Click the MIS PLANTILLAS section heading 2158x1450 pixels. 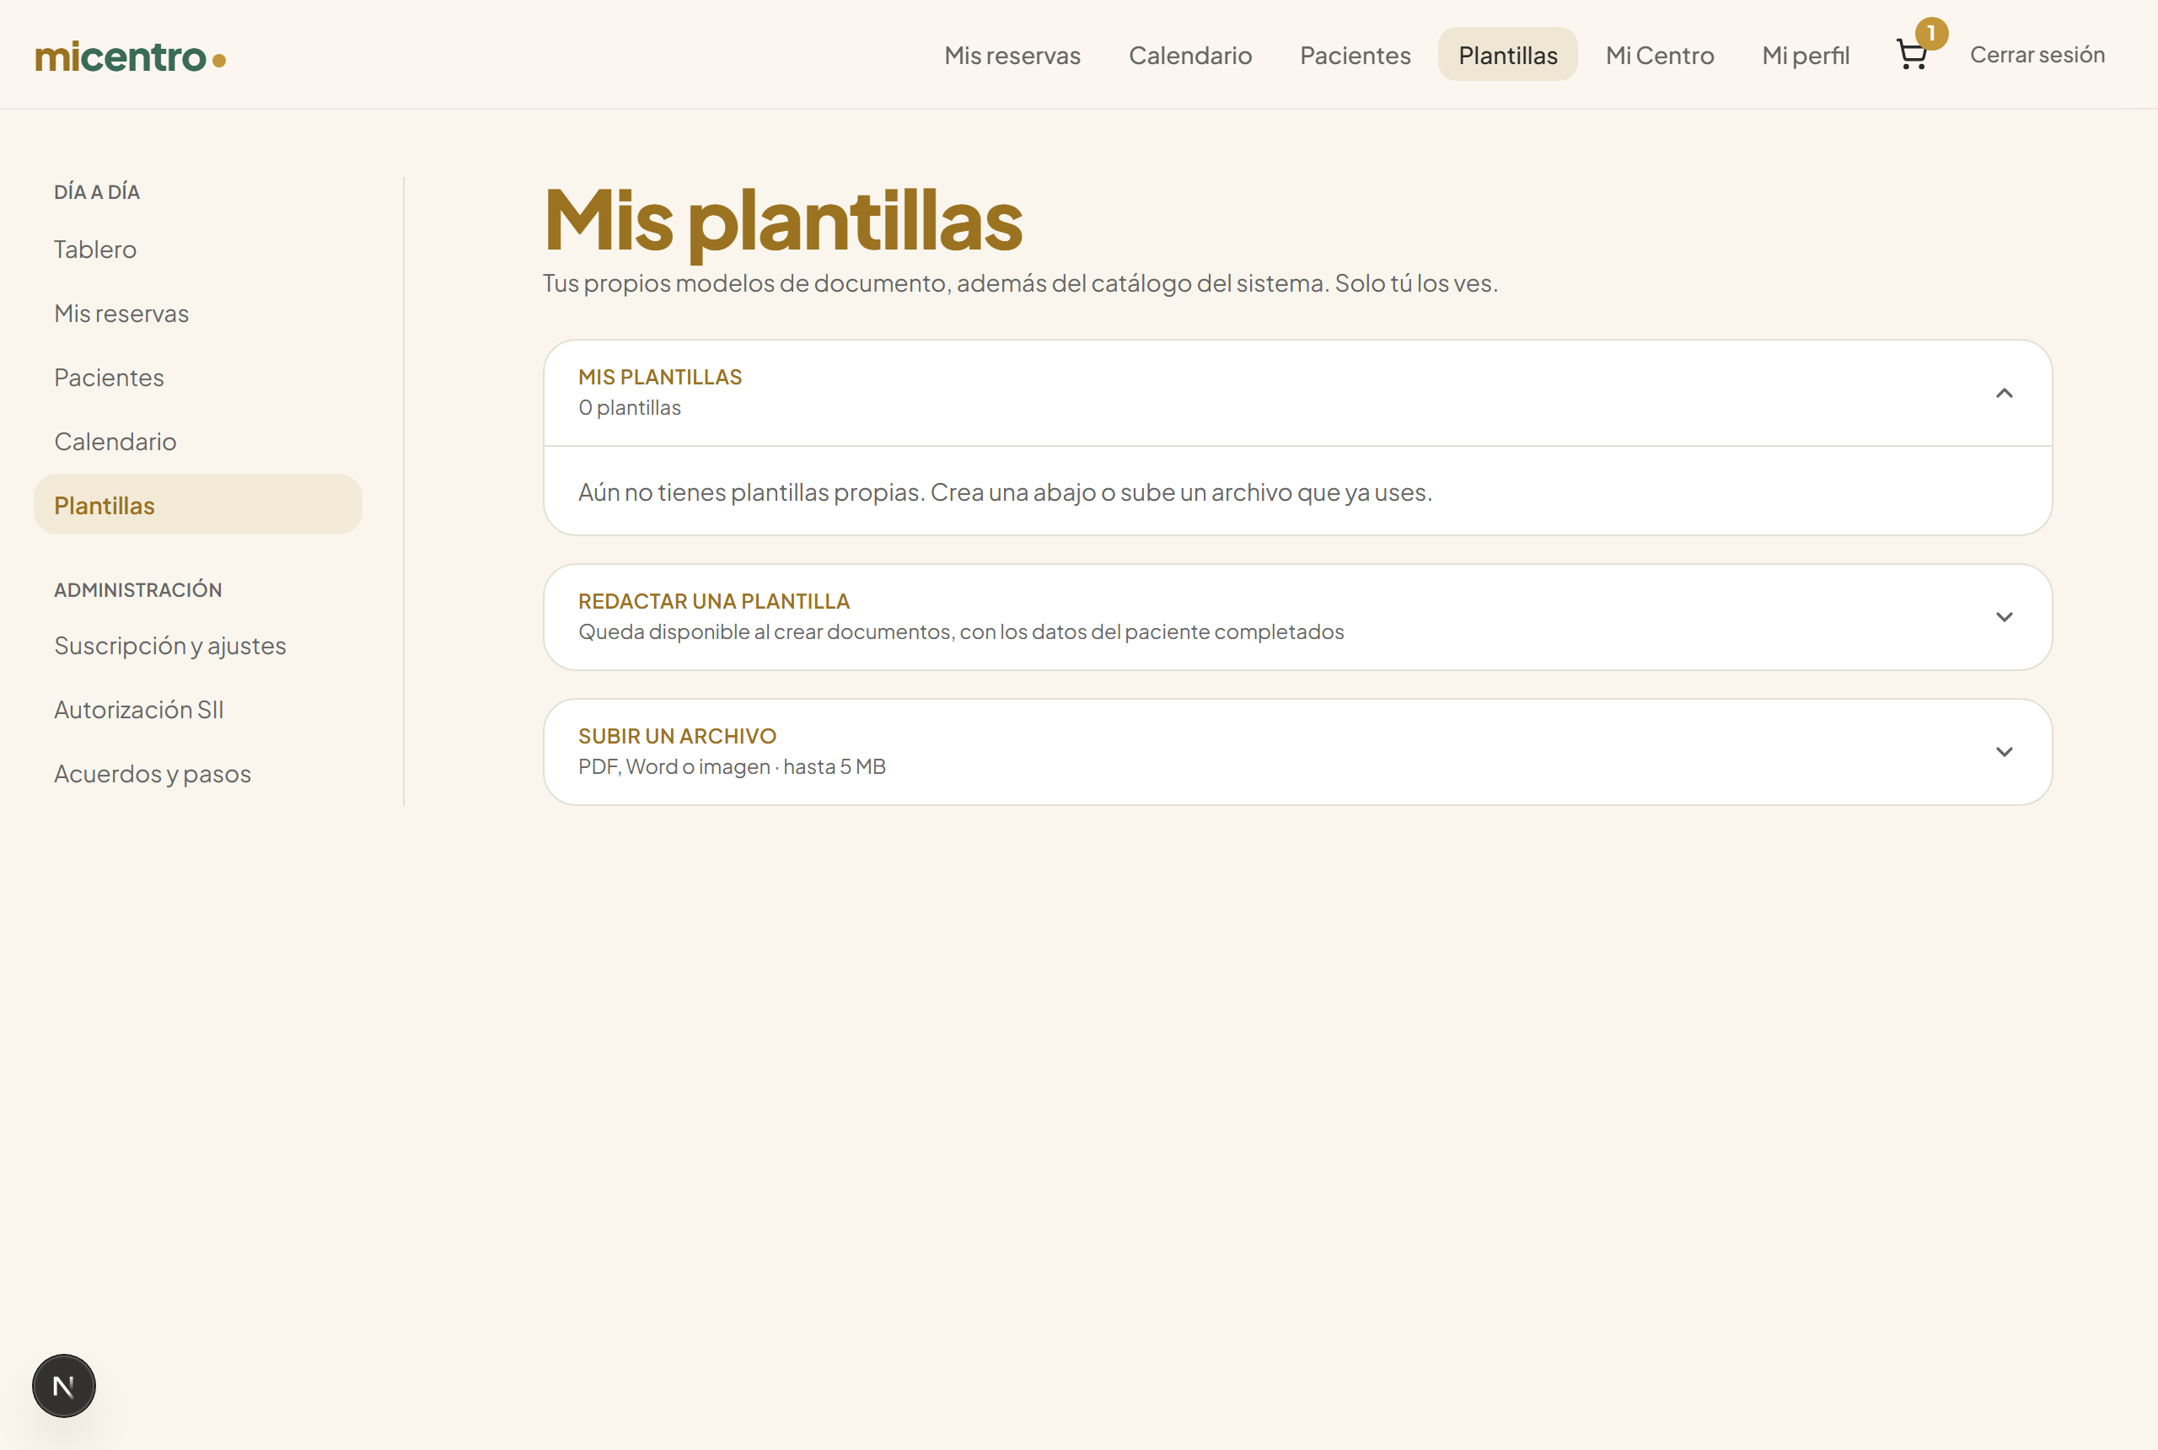[x=660, y=378]
